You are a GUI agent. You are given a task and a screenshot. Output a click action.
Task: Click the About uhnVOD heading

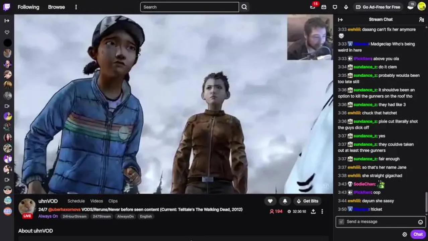tap(35, 231)
